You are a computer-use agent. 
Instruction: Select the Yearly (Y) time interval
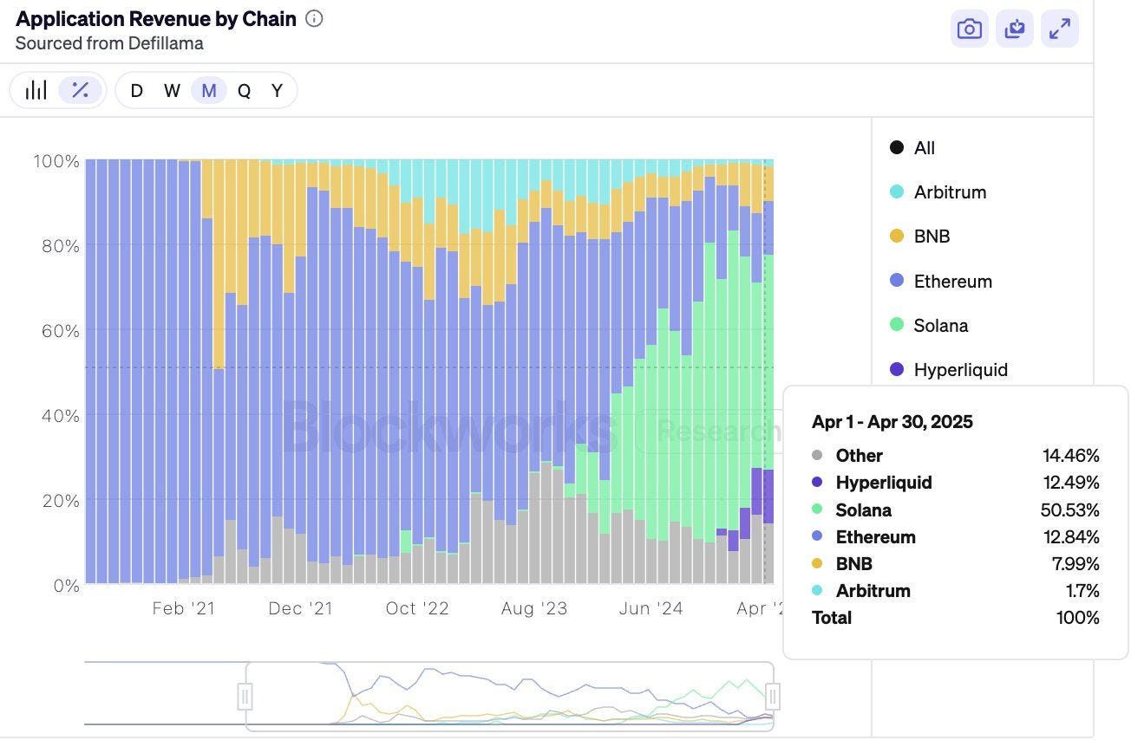pos(277,89)
